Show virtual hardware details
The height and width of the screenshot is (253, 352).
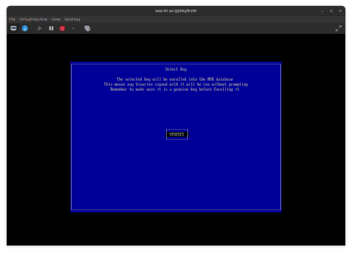click(25, 28)
